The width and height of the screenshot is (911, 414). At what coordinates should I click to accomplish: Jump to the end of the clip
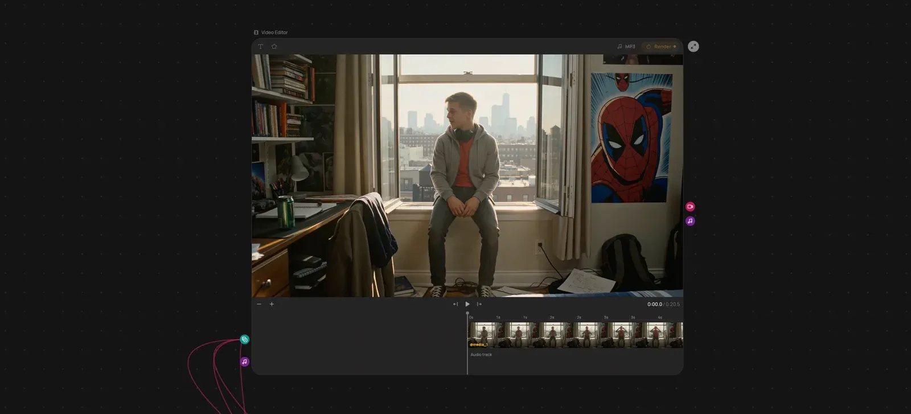(479, 304)
